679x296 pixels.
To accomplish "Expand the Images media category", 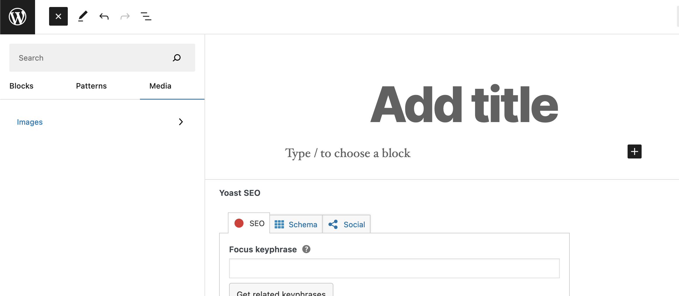I will [181, 122].
